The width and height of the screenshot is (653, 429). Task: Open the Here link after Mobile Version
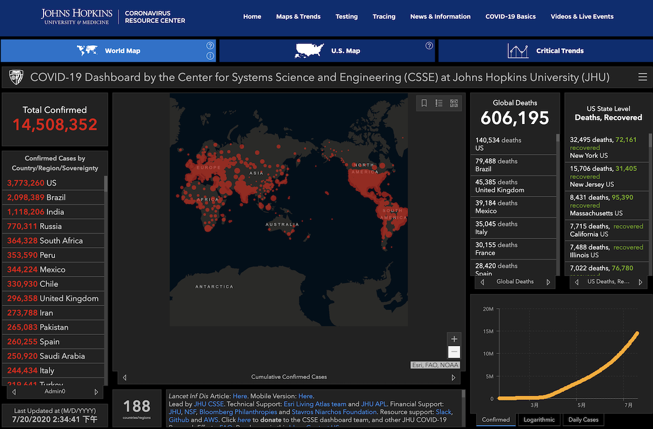click(305, 396)
